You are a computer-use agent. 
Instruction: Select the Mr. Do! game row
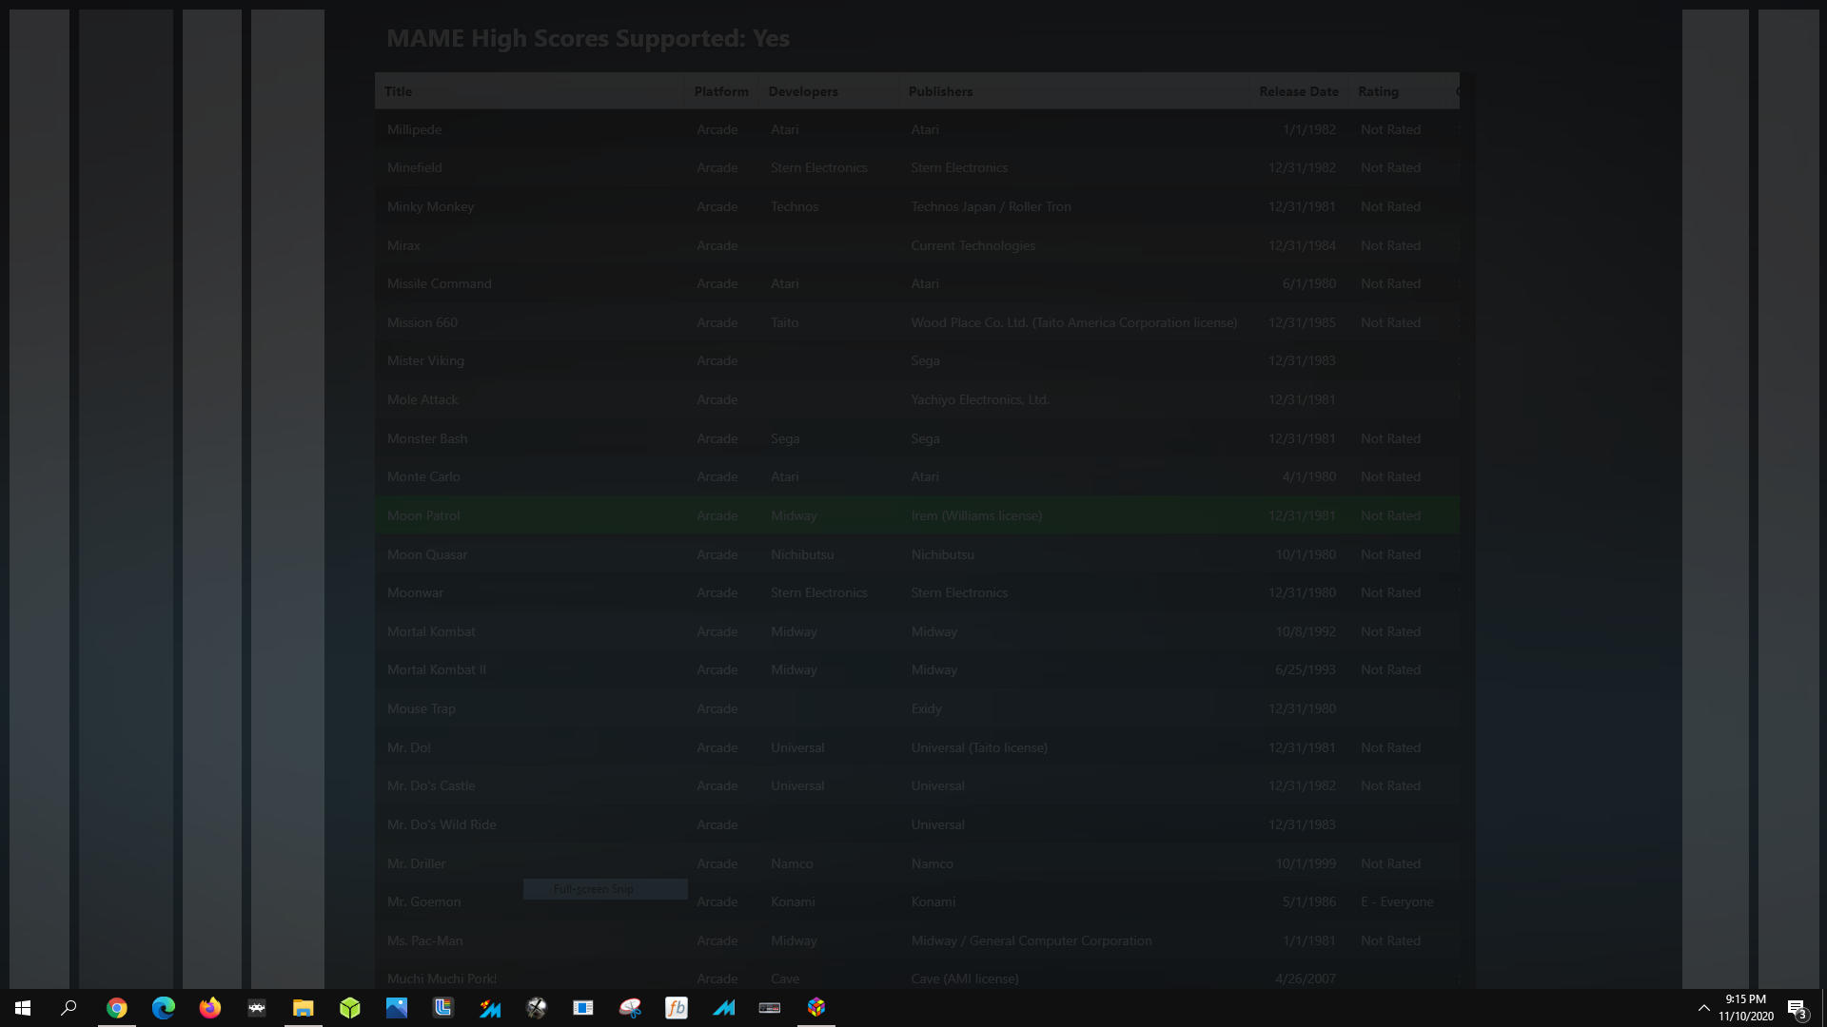tap(917, 747)
